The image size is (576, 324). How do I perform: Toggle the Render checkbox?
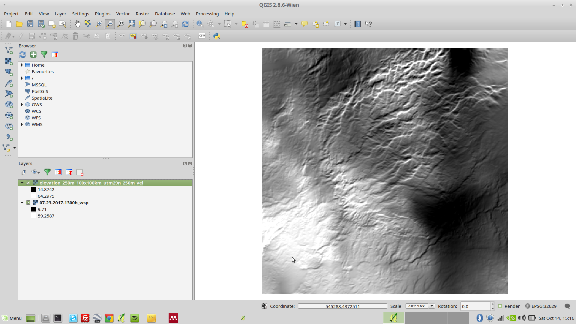(x=500, y=306)
